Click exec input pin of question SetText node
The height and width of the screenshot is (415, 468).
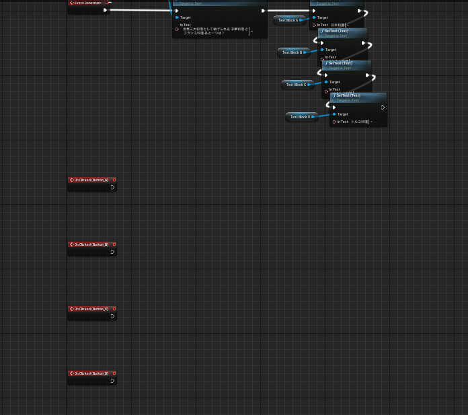177,11
